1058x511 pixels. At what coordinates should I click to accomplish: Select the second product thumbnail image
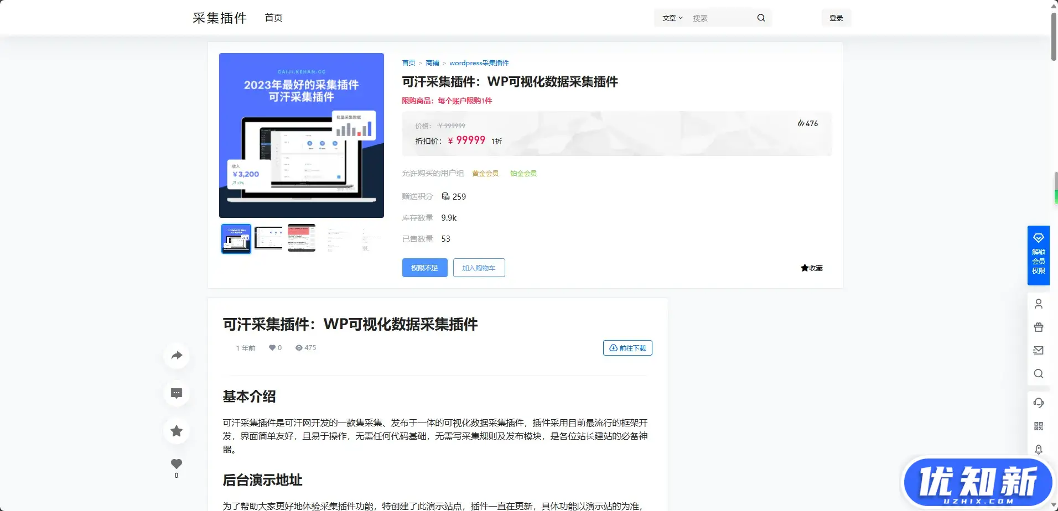tap(268, 238)
